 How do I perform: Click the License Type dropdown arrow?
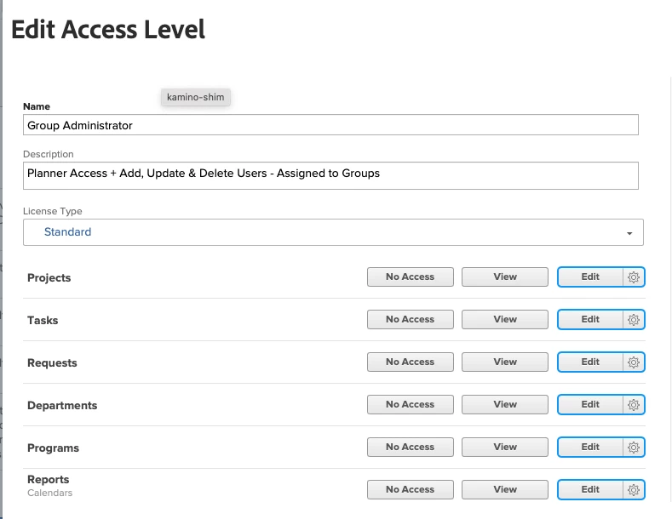pos(629,233)
